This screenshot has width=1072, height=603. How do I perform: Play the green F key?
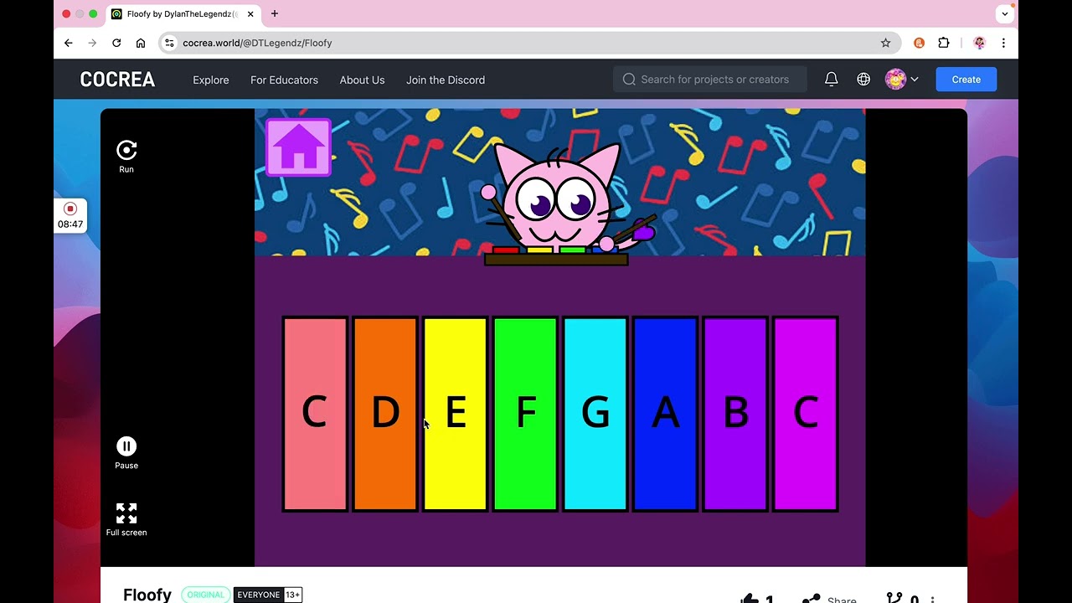(x=525, y=414)
